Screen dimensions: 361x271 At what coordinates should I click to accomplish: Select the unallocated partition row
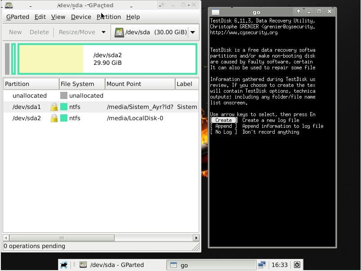pyautogui.click(x=101, y=95)
